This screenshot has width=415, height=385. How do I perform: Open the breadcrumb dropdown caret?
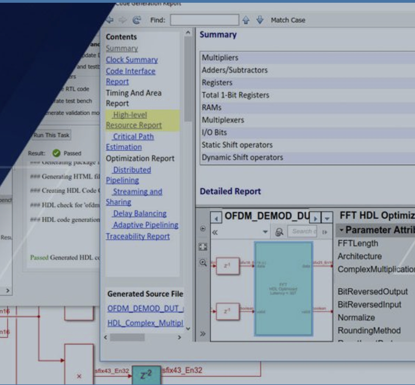265,232
